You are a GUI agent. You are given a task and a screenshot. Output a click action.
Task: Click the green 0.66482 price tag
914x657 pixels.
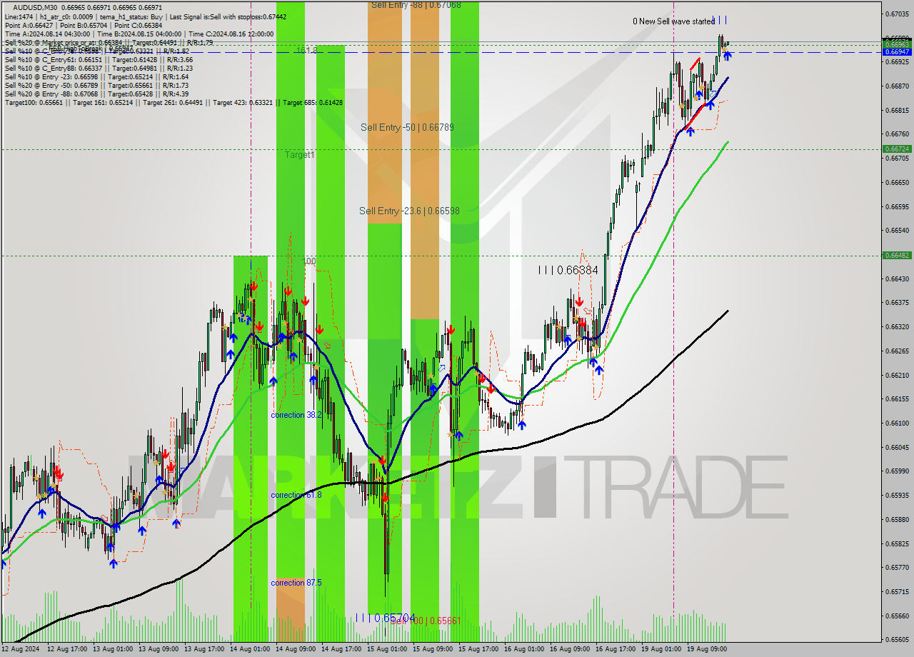[x=897, y=255]
